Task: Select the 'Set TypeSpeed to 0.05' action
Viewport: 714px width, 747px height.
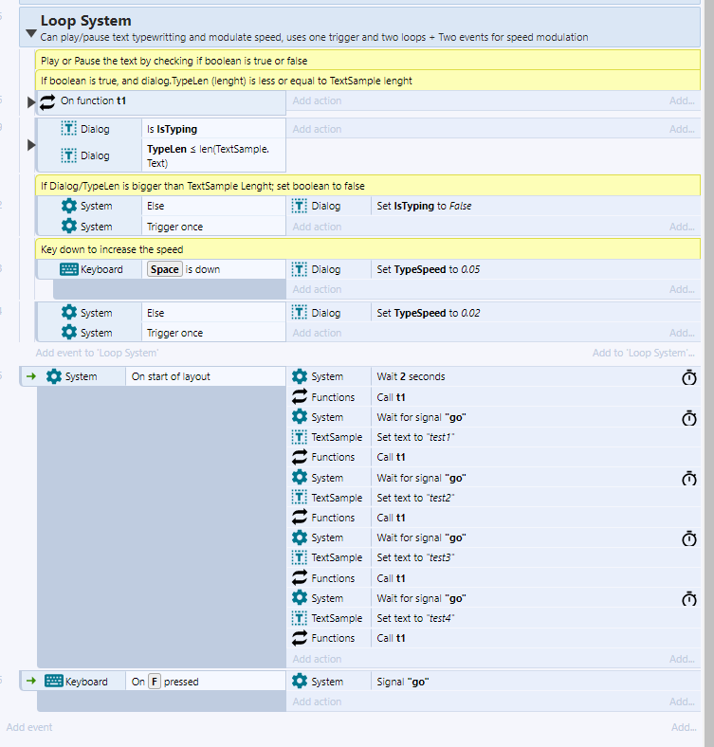Action: (x=427, y=269)
